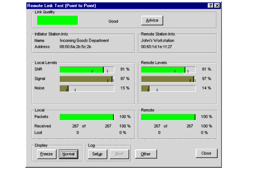The width and height of the screenshot is (277, 170).
Task: Close the Remote Link Test dialog
Action: tap(207, 153)
